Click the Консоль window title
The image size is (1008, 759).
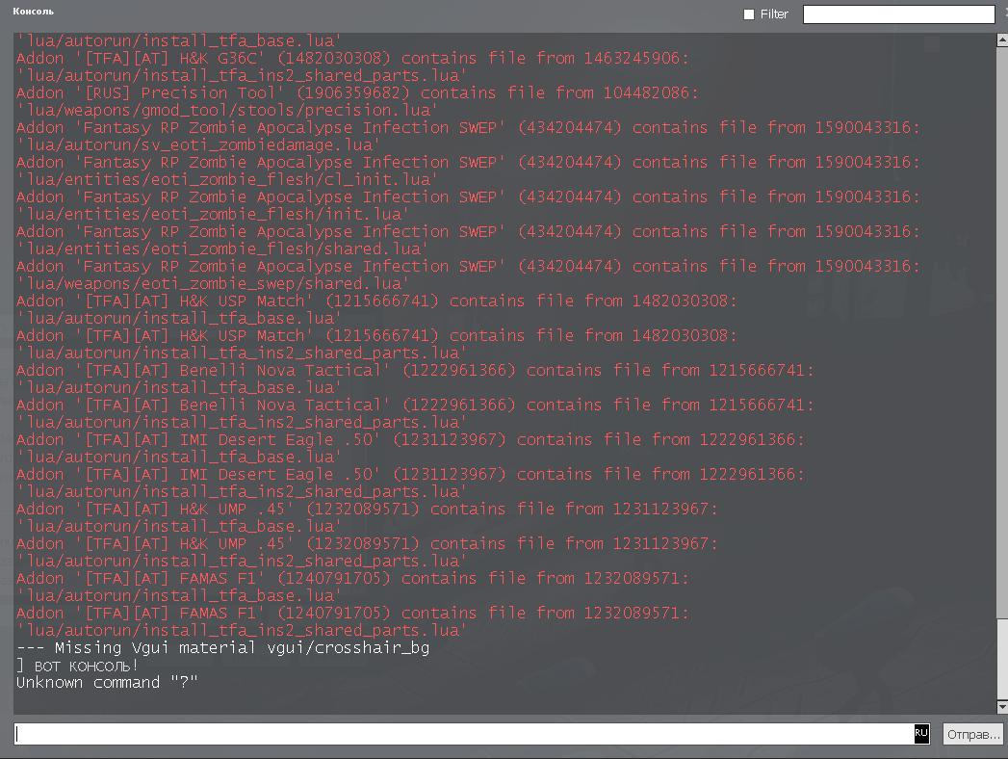click(34, 11)
